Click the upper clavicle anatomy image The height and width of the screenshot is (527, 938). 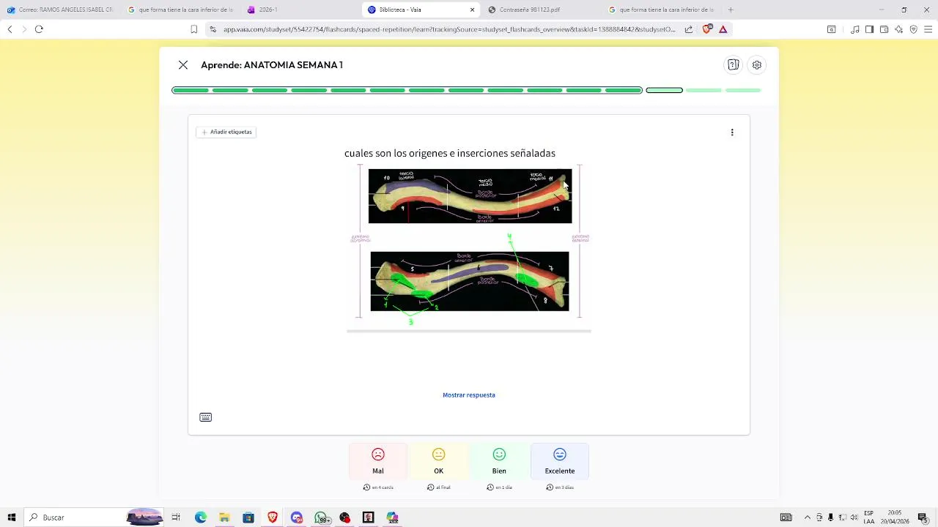470,196
